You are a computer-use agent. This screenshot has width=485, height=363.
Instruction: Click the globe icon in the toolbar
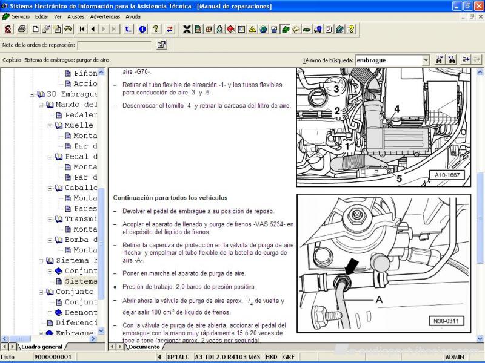263,29
